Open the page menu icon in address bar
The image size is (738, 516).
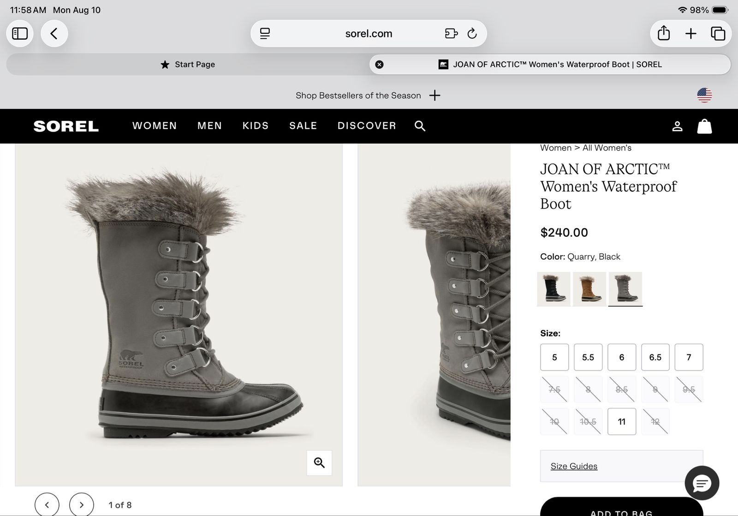(265, 33)
